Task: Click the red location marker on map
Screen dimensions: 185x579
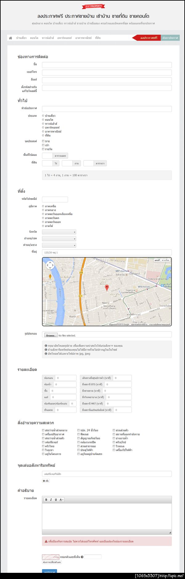Action: pyautogui.click(x=107, y=288)
